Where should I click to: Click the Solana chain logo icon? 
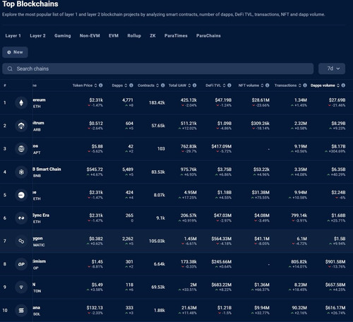pos(21,310)
